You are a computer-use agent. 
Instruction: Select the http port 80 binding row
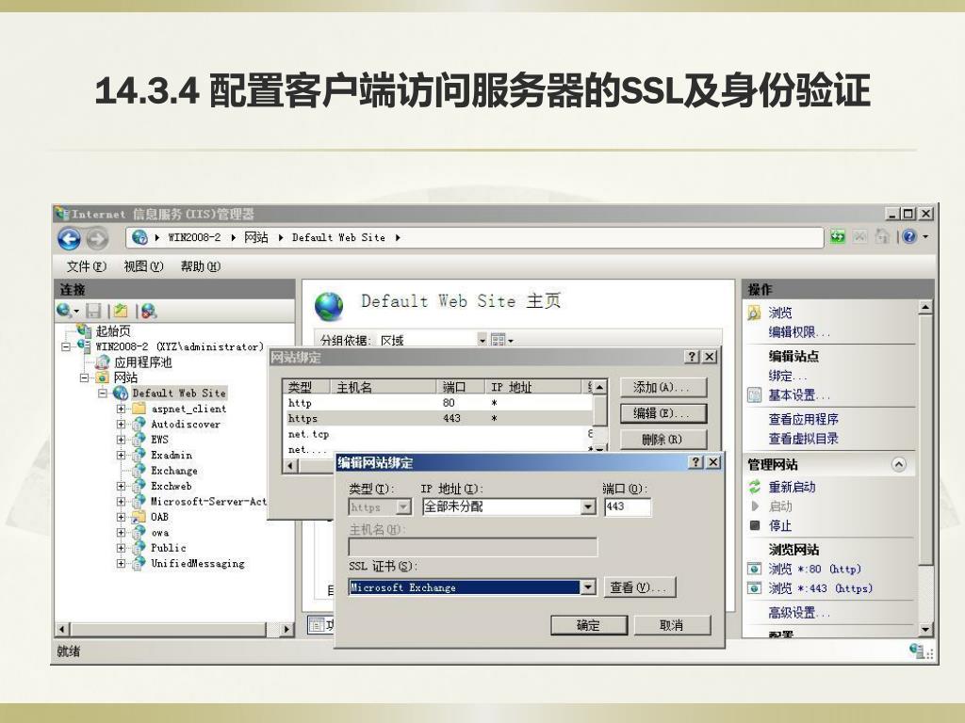[437, 403]
